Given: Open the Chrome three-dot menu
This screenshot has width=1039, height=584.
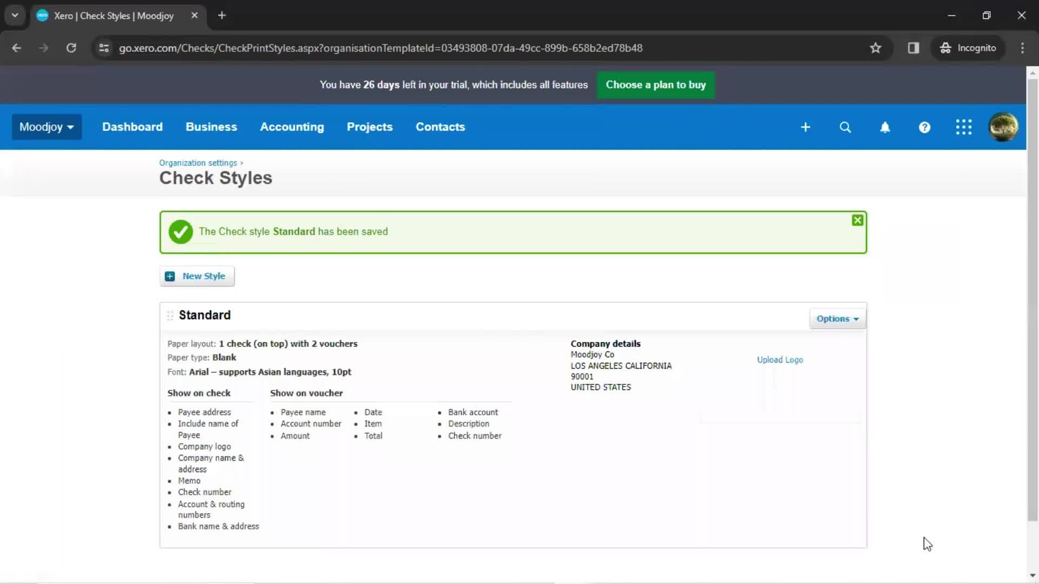Looking at the screenshot, I should pos(1022,48).
